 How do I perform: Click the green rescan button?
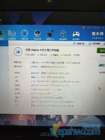(101, 51)
